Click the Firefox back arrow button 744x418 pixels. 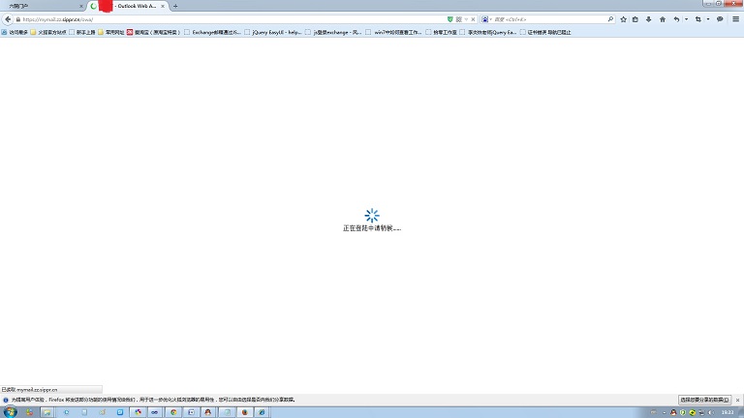coord(7,18)
